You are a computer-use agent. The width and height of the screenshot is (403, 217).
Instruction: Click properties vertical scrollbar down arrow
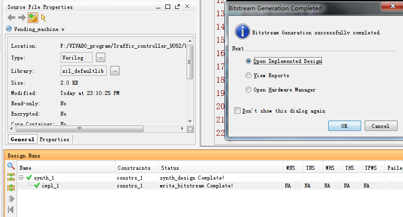190,122
